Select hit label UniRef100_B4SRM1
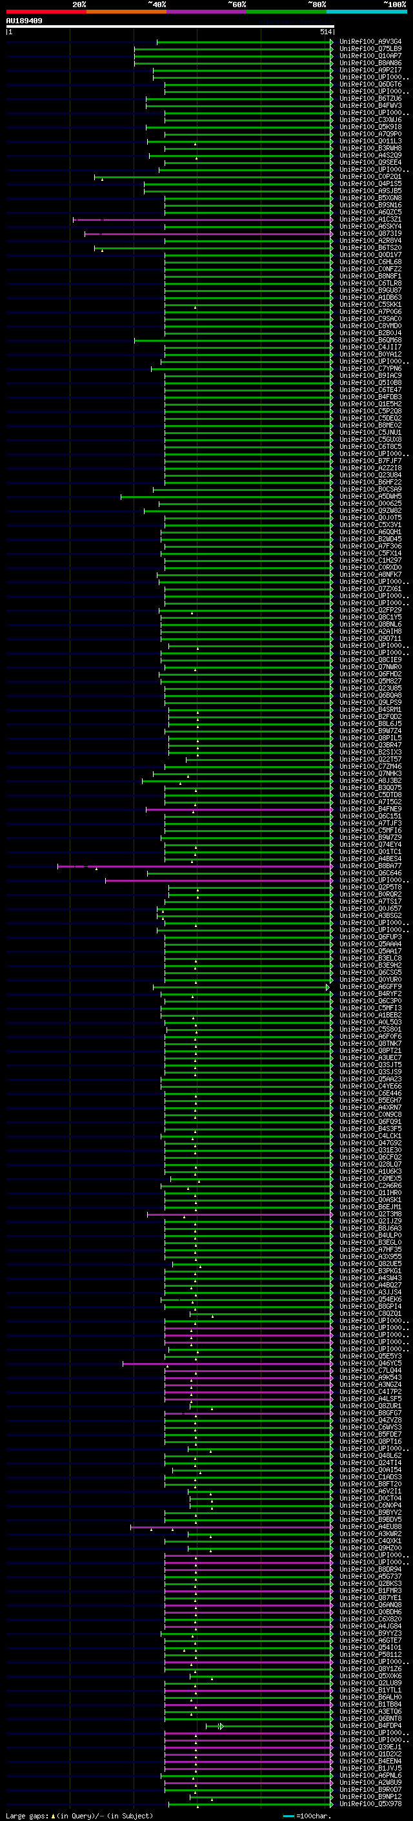The image size is (413, 1821). coord(370,710)
